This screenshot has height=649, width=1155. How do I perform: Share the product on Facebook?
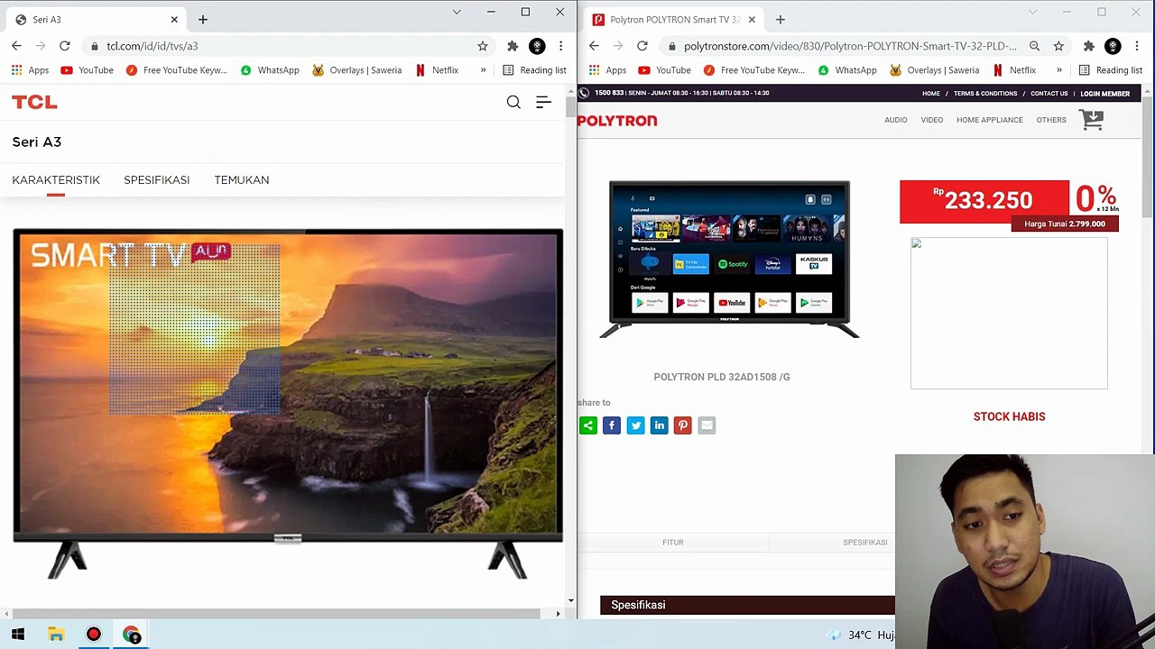[x=612, y=425]
